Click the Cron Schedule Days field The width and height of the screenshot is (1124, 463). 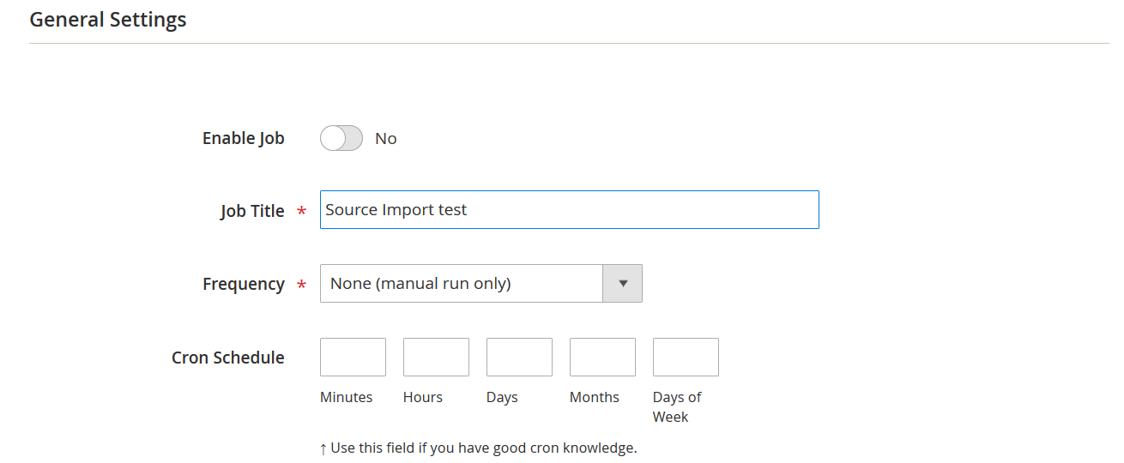[519, 357]
